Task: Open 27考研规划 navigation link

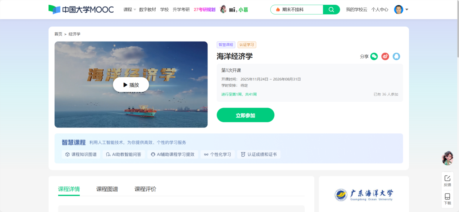Action: [205, 10]
